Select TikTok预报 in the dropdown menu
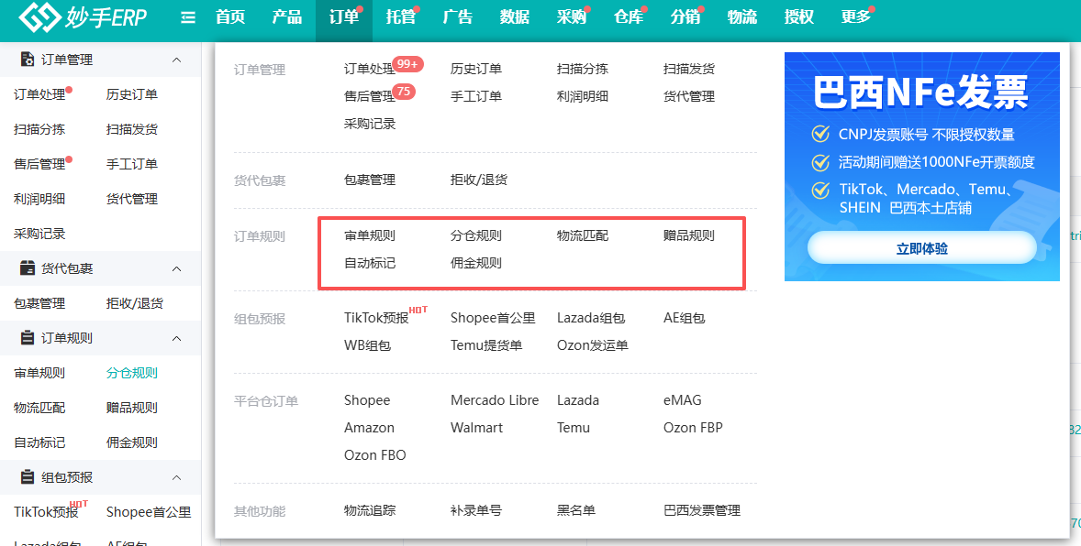Viewport: 1081px width, 546px height. click(x=377, y=317)
